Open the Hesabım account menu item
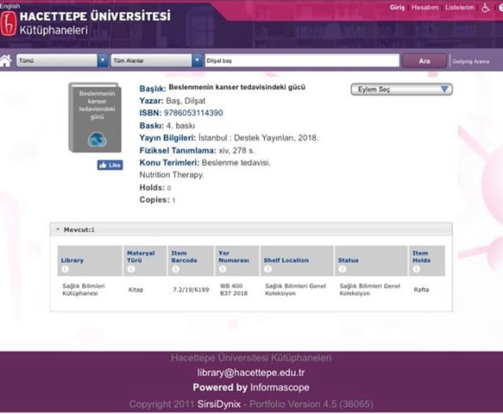The image size is (503, 414). (425, 7)
